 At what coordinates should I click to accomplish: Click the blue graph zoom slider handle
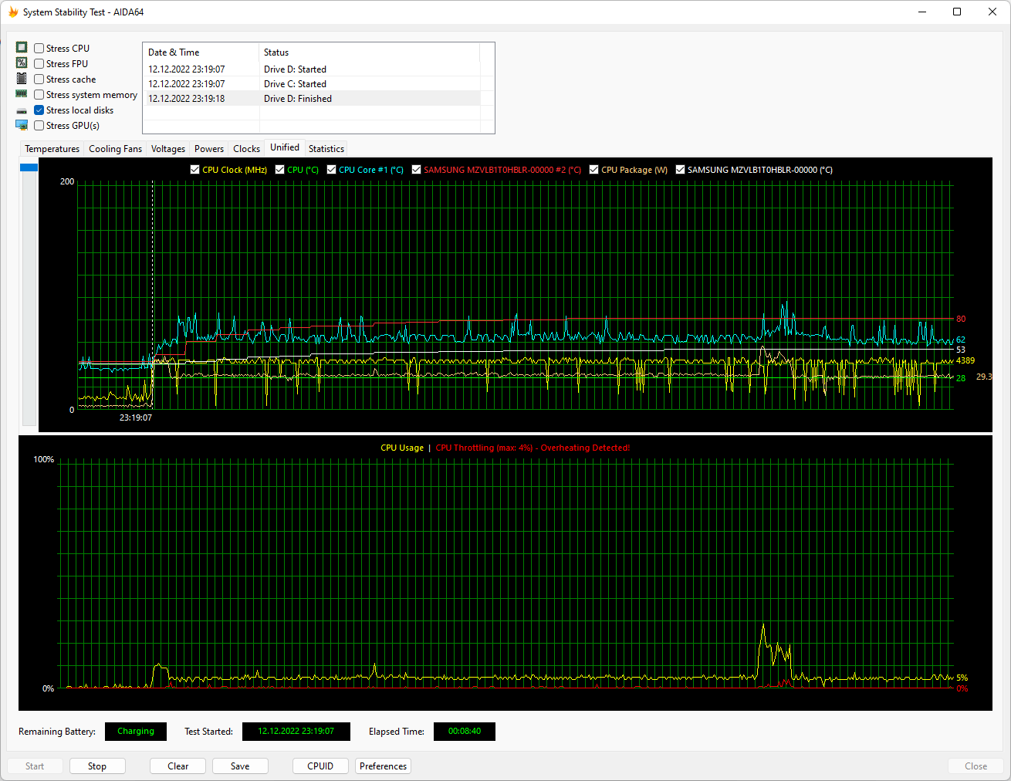(29, 167)
